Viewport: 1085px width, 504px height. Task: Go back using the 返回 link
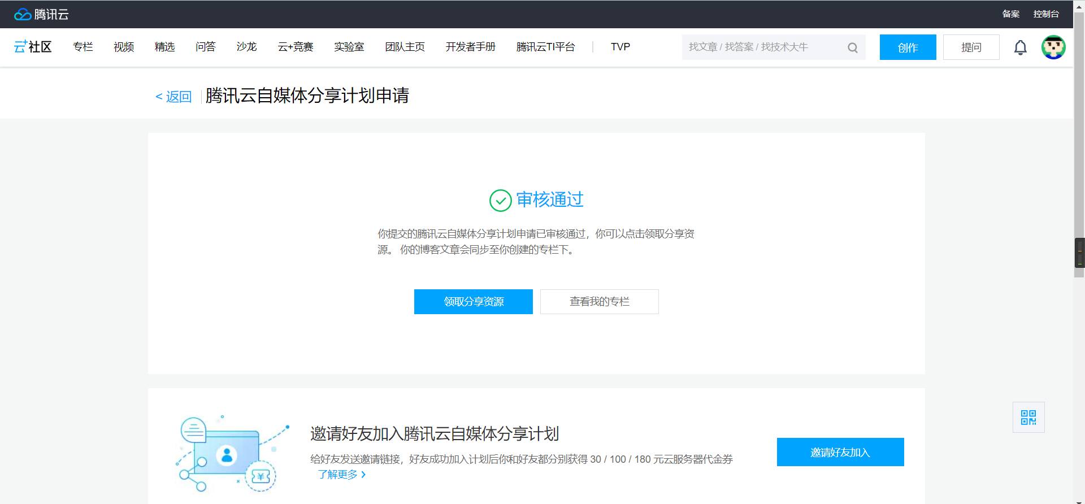pos(173,97)
